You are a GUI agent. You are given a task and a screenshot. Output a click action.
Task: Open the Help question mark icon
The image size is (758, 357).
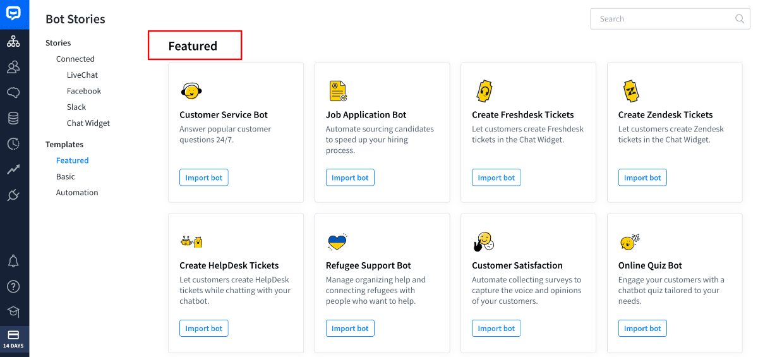click(x=13, y=286)
